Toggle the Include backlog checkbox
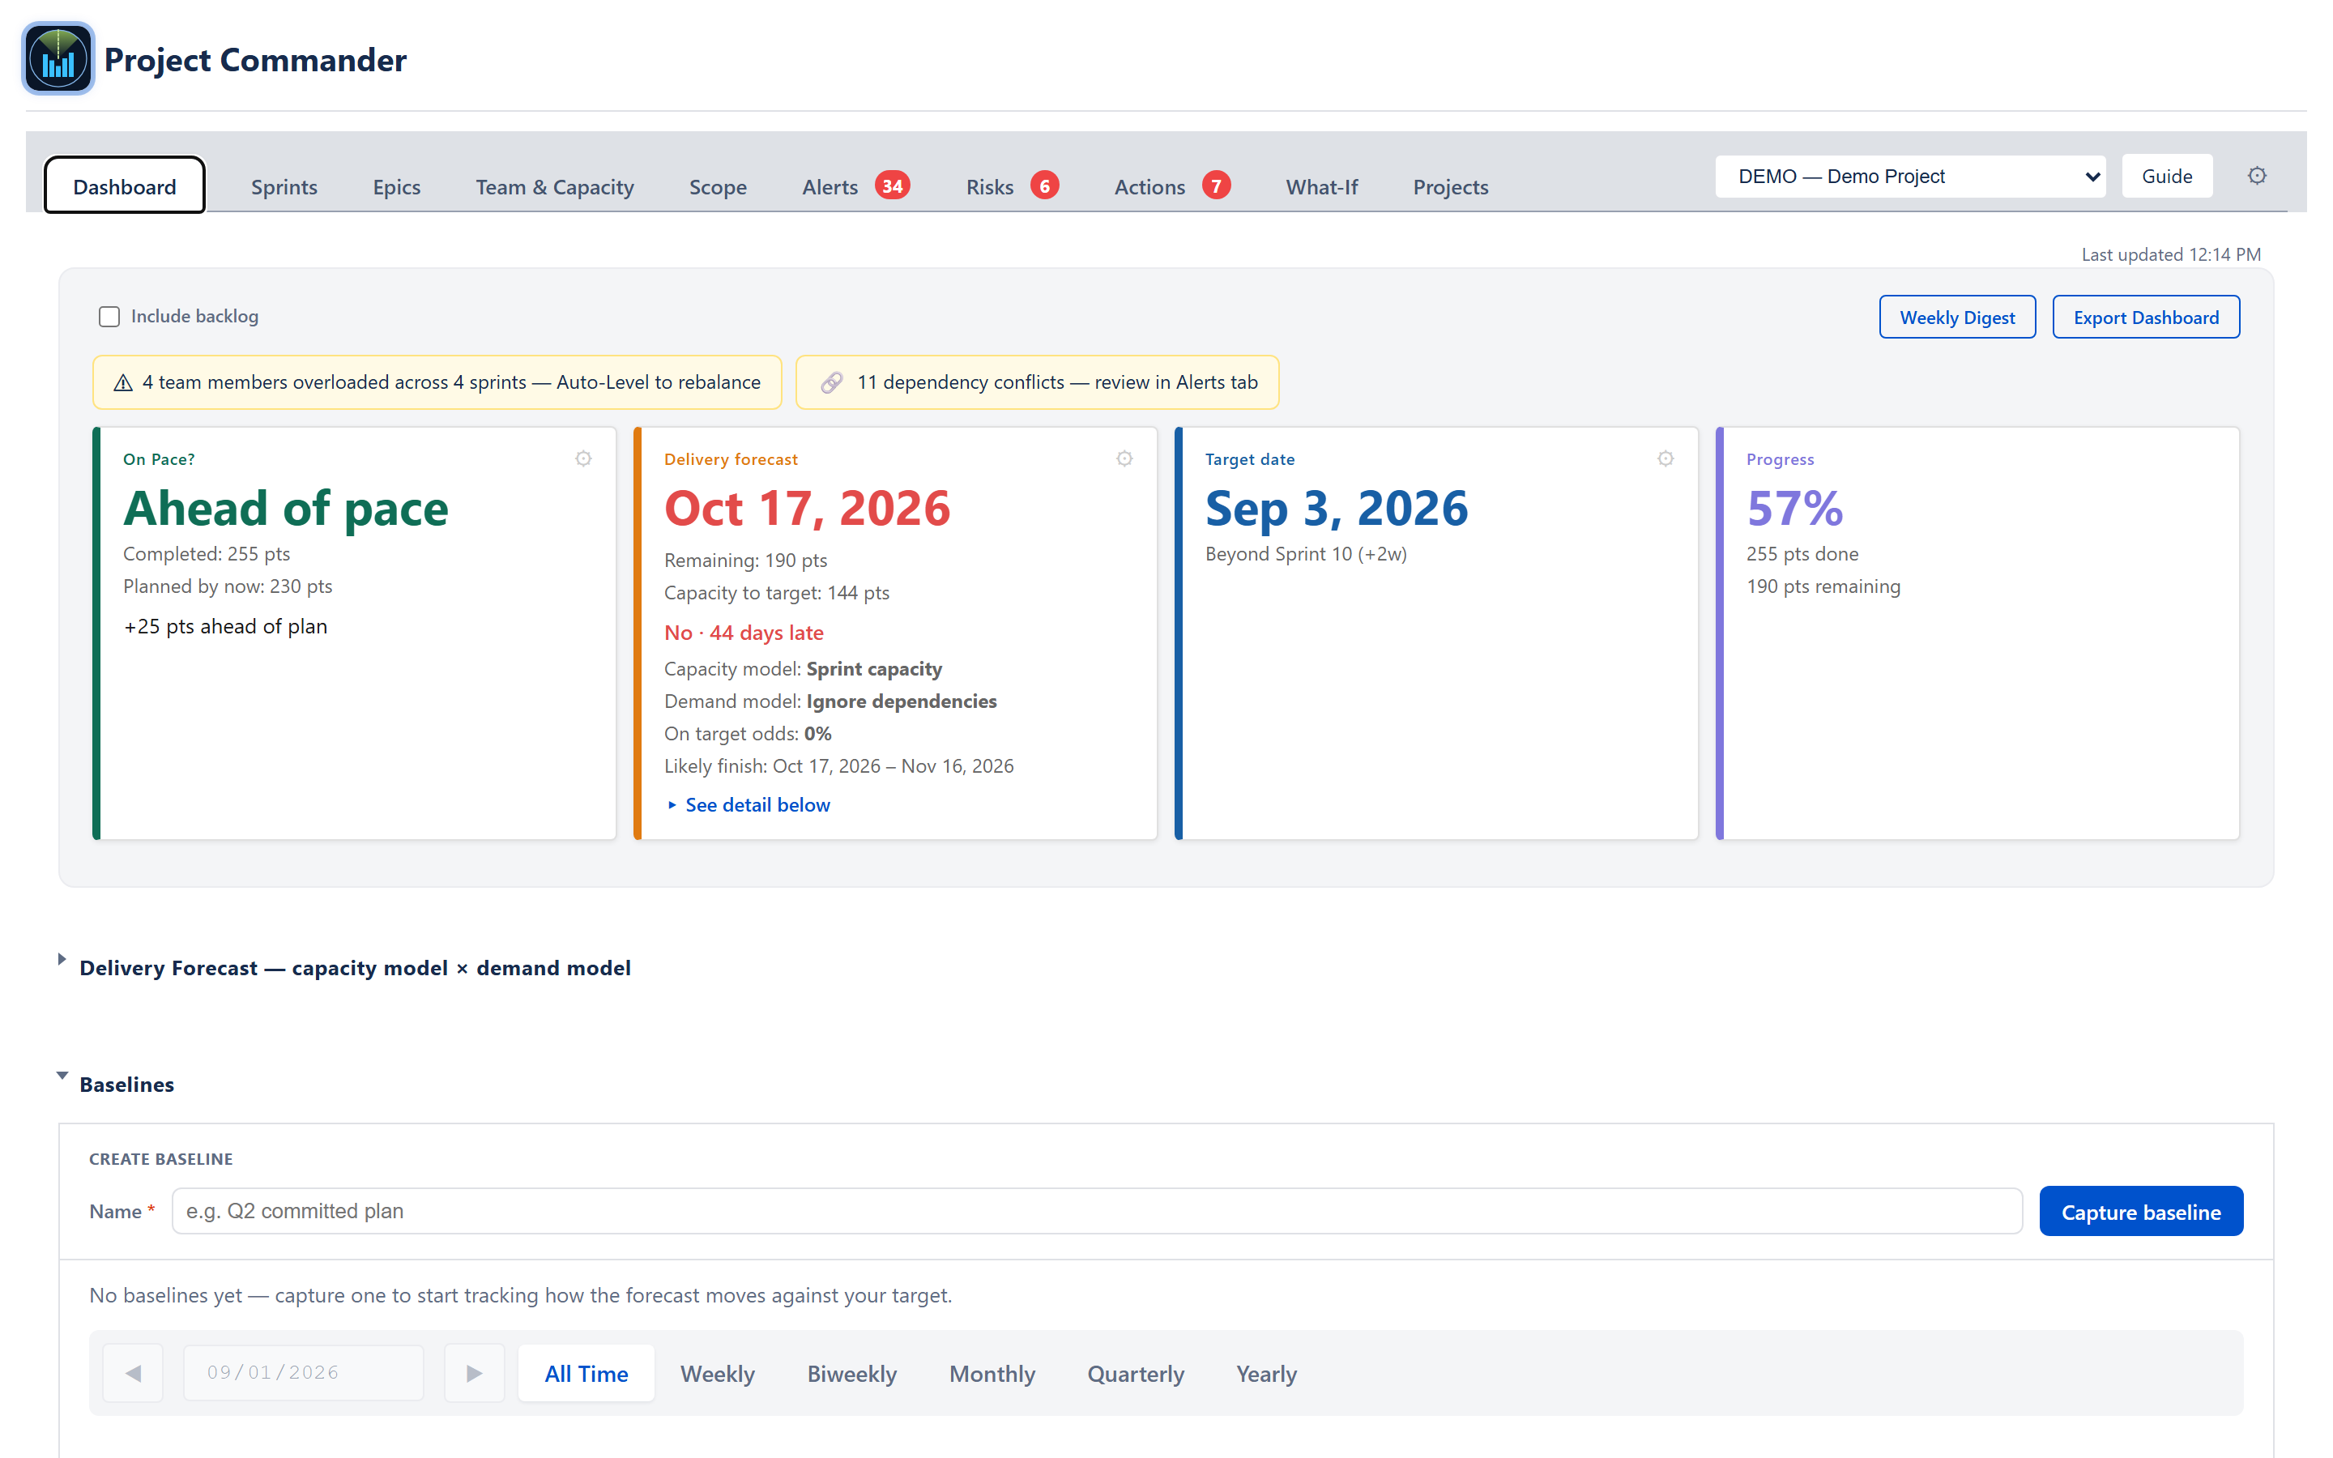This screenshot has width=2333, height=1458. pyautogui.click(x=109, y=316)
